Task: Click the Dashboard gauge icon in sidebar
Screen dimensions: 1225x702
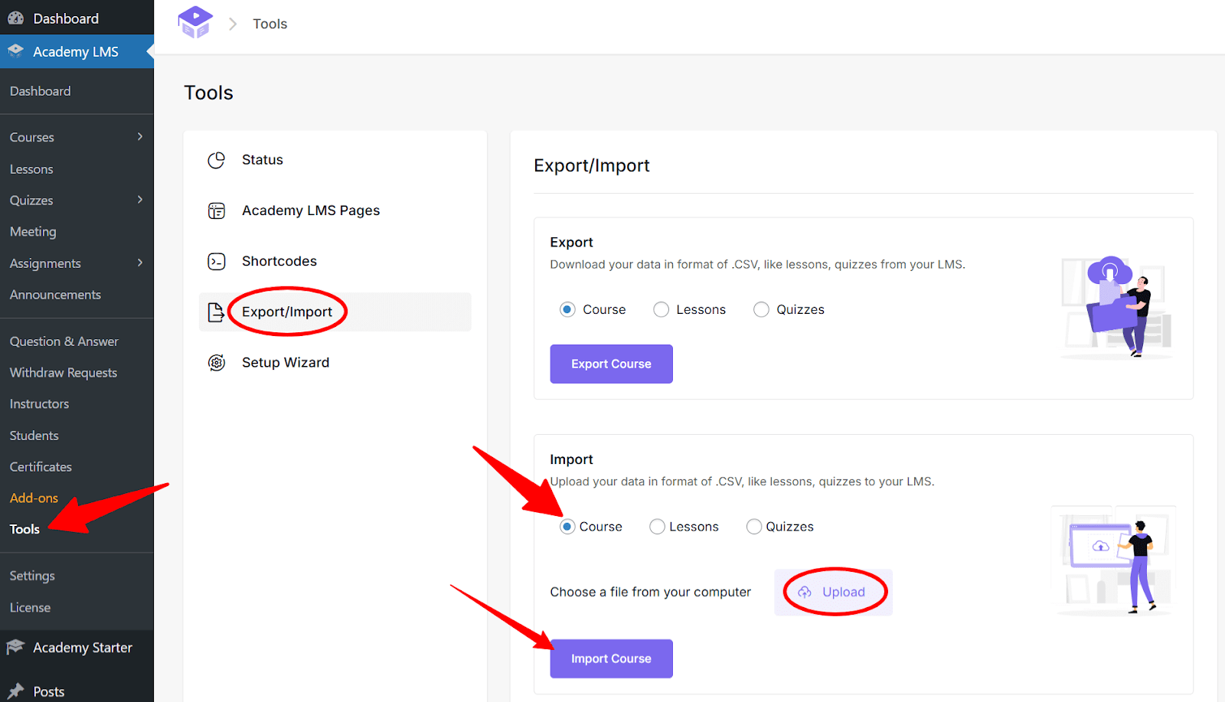Action: coord(15,18)
